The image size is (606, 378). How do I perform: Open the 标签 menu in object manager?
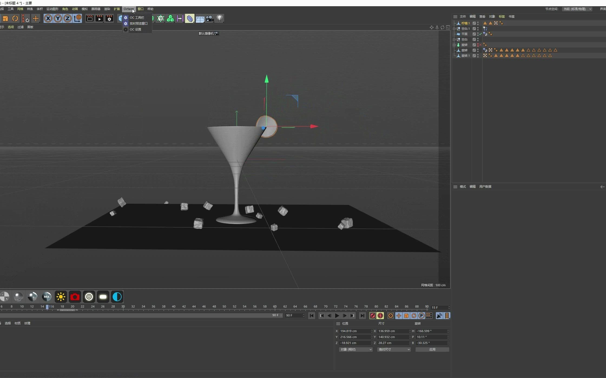(x=502, y=16)
